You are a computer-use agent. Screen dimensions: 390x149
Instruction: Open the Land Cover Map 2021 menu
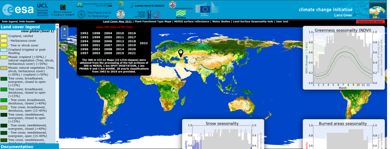pyautogui.click(x=117, y=22)
